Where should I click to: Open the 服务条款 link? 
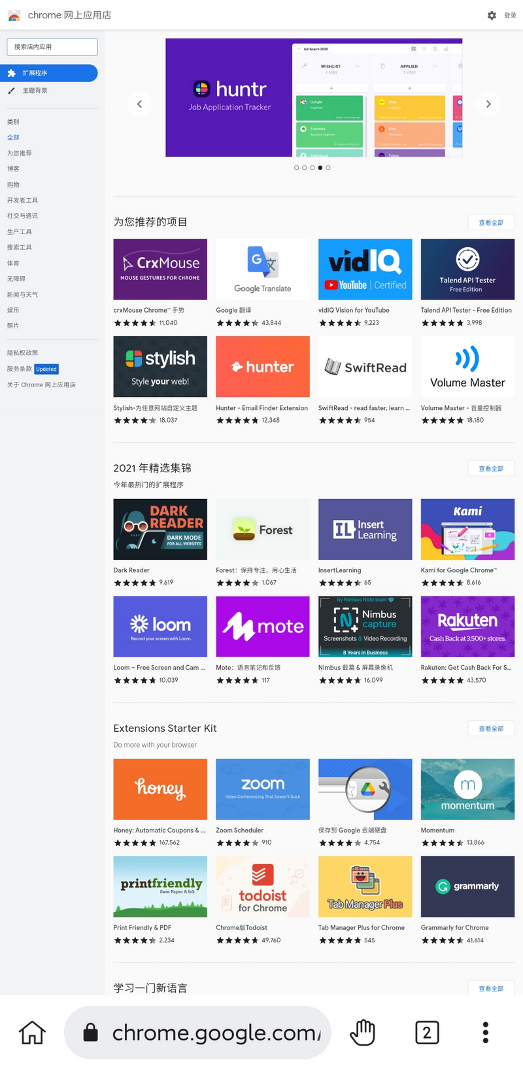coord(20,369)
